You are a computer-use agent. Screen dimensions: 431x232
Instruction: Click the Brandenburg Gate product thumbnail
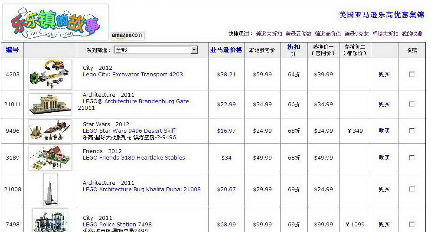(x=50, y=104)
